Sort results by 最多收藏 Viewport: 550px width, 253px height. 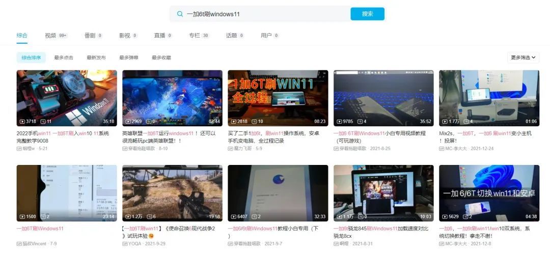tap(161, 58)
